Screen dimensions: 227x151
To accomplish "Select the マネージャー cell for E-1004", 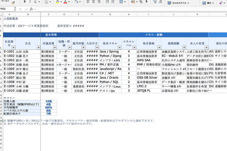I will point(64,65).
